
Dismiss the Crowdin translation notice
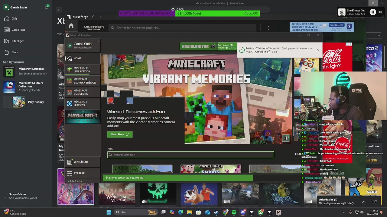tap(317, 50)
